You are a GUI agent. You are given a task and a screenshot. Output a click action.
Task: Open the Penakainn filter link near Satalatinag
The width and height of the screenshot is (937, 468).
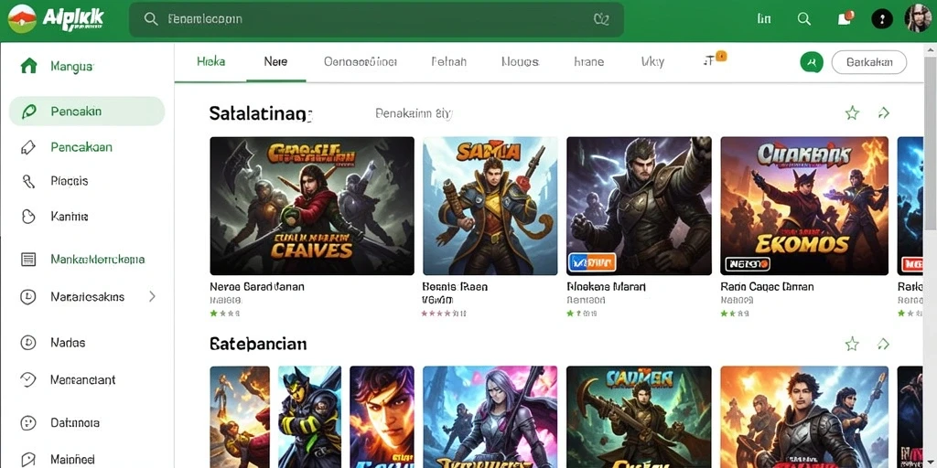[415, 112]
